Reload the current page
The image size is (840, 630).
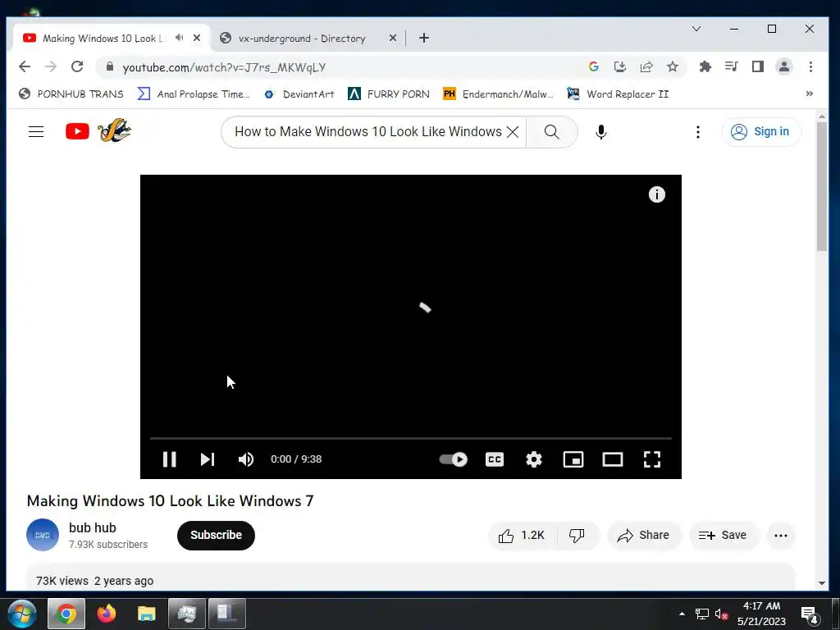(x=77, y=66)
